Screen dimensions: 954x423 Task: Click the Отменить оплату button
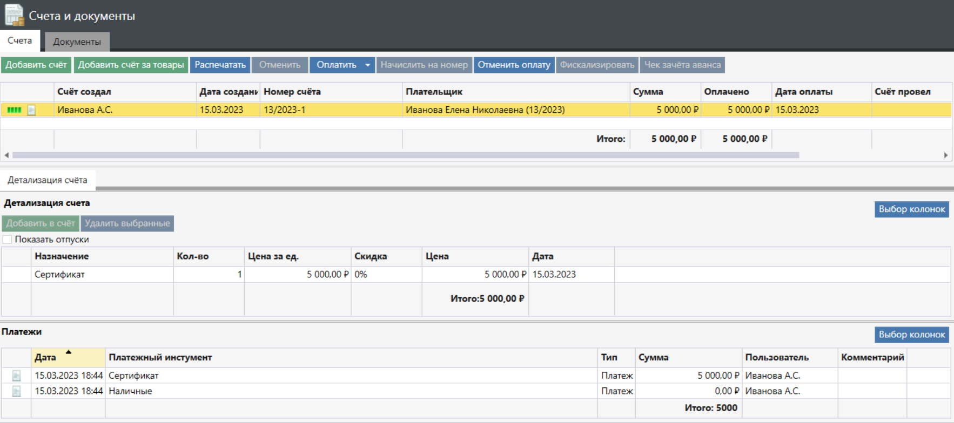point(514,65)
